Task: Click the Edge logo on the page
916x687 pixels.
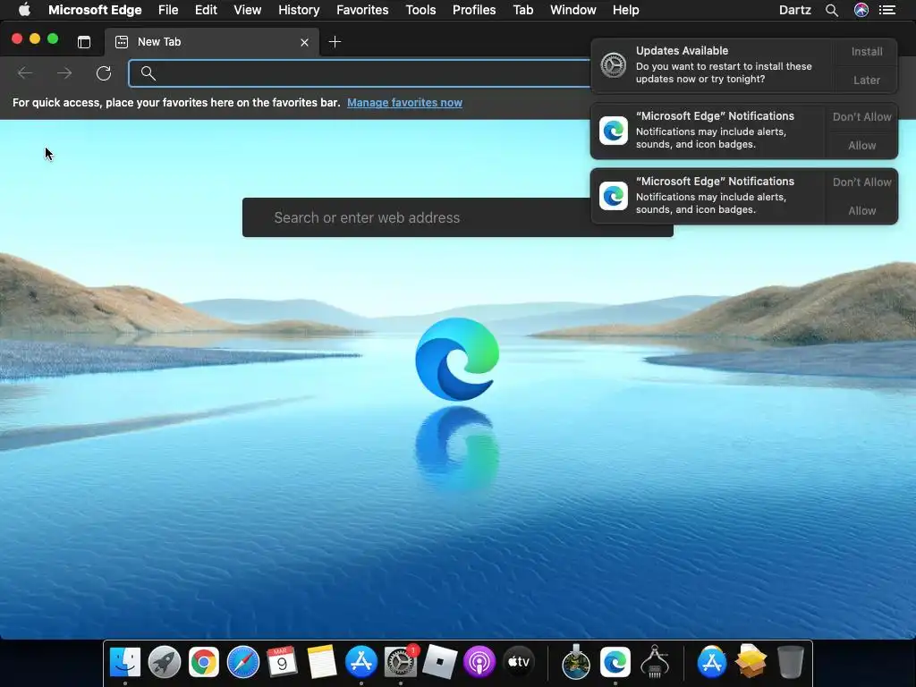Action: 457,359
